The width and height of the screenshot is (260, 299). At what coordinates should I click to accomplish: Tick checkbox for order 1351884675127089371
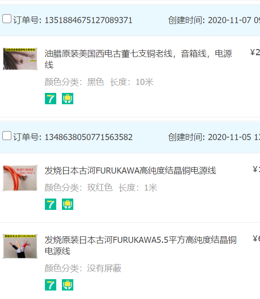click(x=7, y=19)
